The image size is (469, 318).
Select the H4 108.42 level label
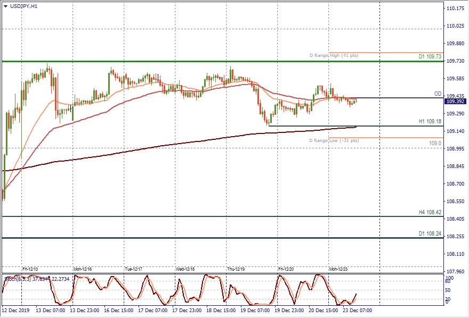pyautogui.click(x=430, y=212)
